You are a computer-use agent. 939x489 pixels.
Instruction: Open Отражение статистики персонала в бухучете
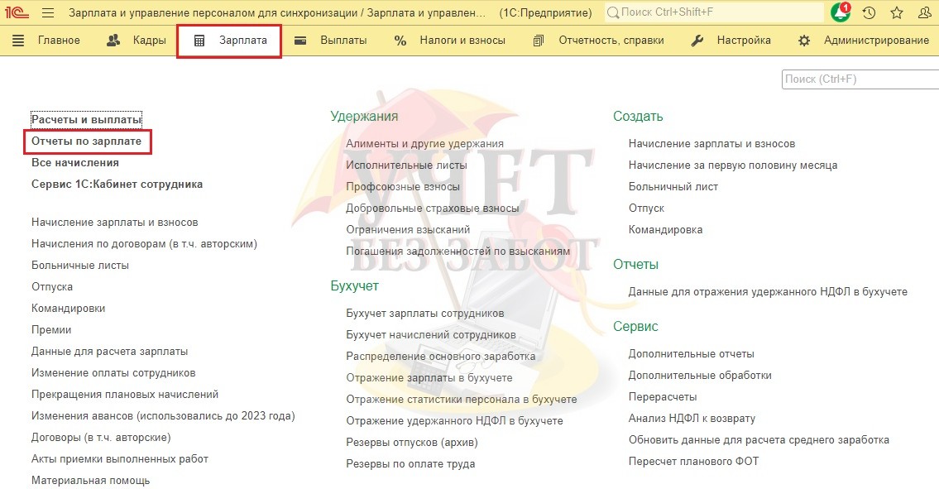click(462, 399)
